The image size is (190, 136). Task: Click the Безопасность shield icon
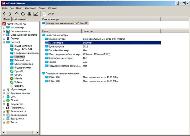[x=8, y=111]
